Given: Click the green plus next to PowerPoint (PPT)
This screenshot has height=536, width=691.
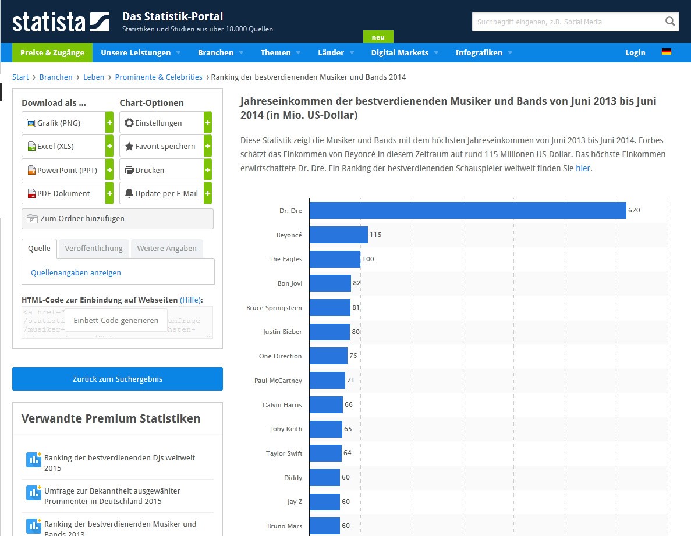Looking at the screenshot, I should (x=109, y=170).
